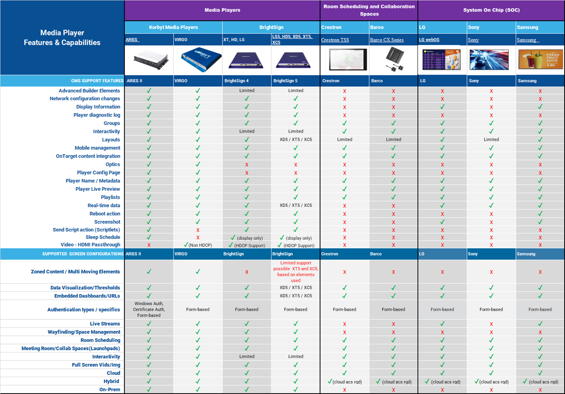The width and height of the screenshot is (565, 394).
Task: Select the BrightSign brand subheader
Action: pos(271,27)
